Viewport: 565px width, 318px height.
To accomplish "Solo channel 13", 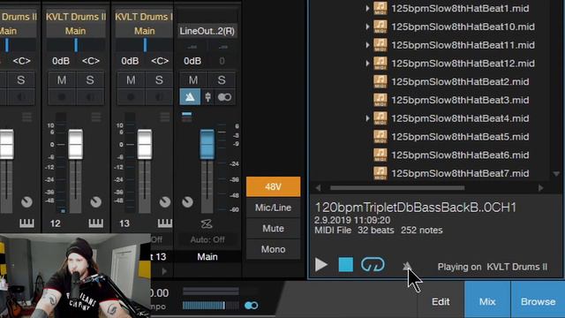I will click(x=159, y=80).
